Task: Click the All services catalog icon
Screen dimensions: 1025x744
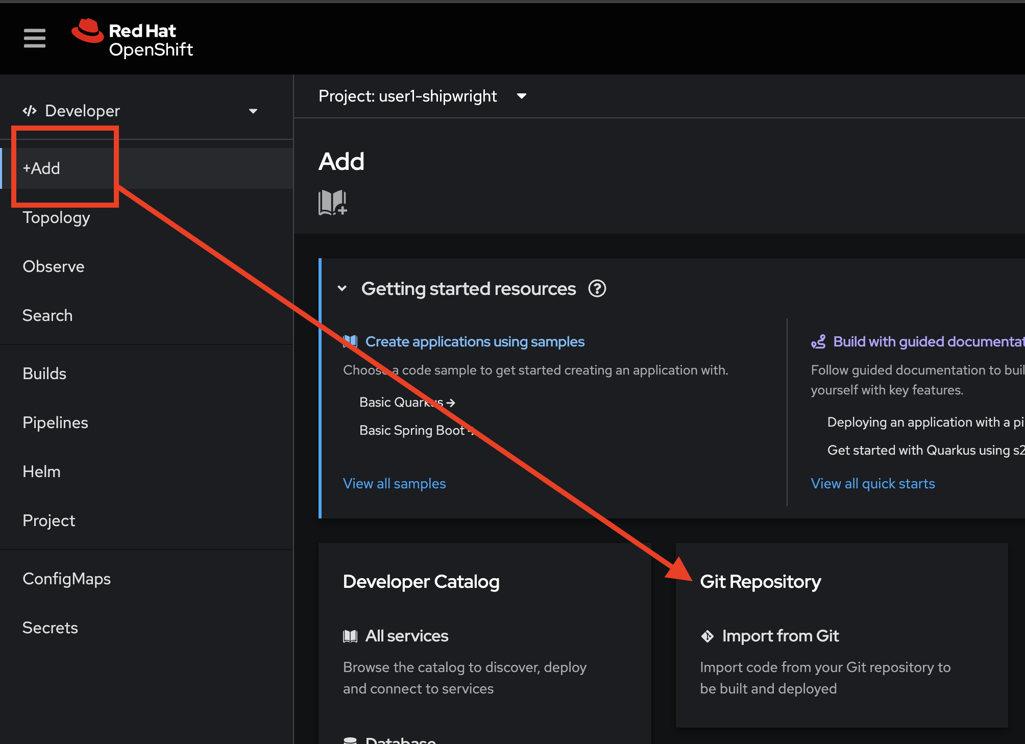Action: click(x=350, y=636)
